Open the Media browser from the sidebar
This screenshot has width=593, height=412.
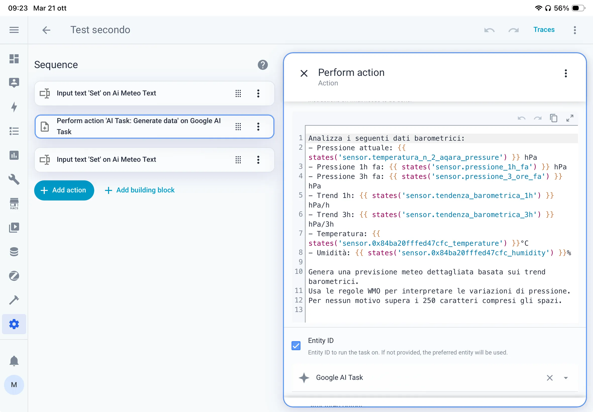pos(14,227)
